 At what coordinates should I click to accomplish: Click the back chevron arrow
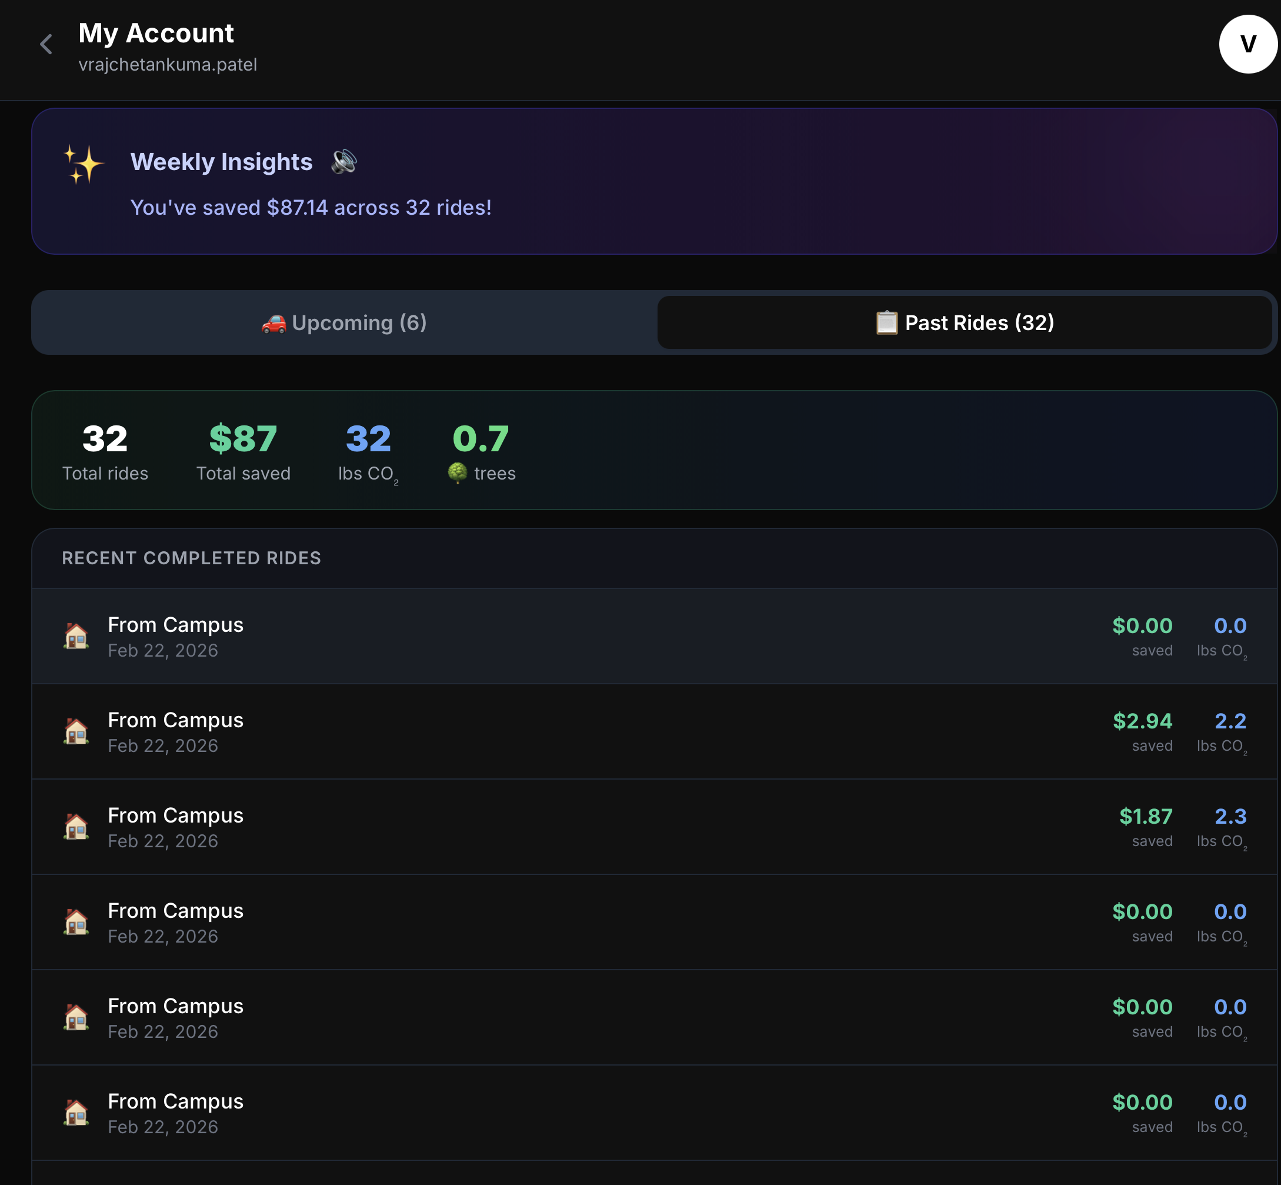click(x=46, y=44)
